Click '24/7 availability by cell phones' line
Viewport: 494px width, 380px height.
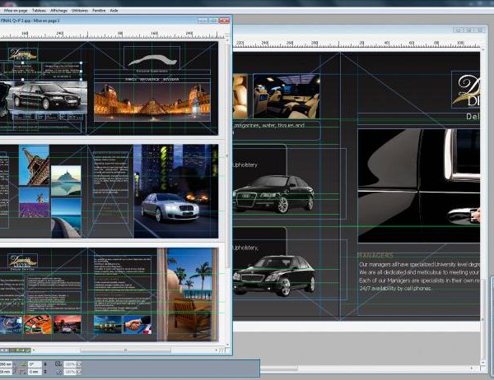click(395, 289)
